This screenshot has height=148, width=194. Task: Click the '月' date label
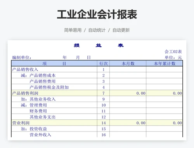[x=78, y=58]
